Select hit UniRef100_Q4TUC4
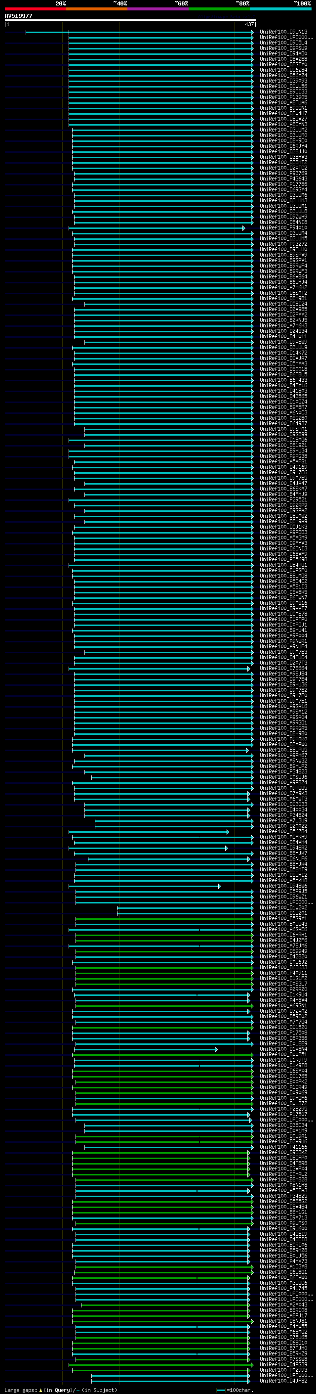This screenshot has width=316, height=1394. click(x=283, y=658)
